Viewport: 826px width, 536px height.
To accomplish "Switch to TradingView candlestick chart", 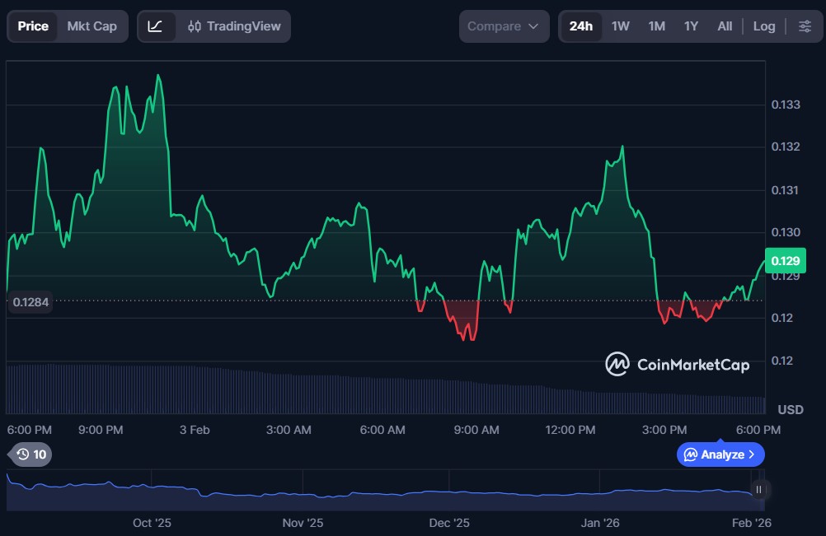I will pyautogui.click(x=234, y=26).
